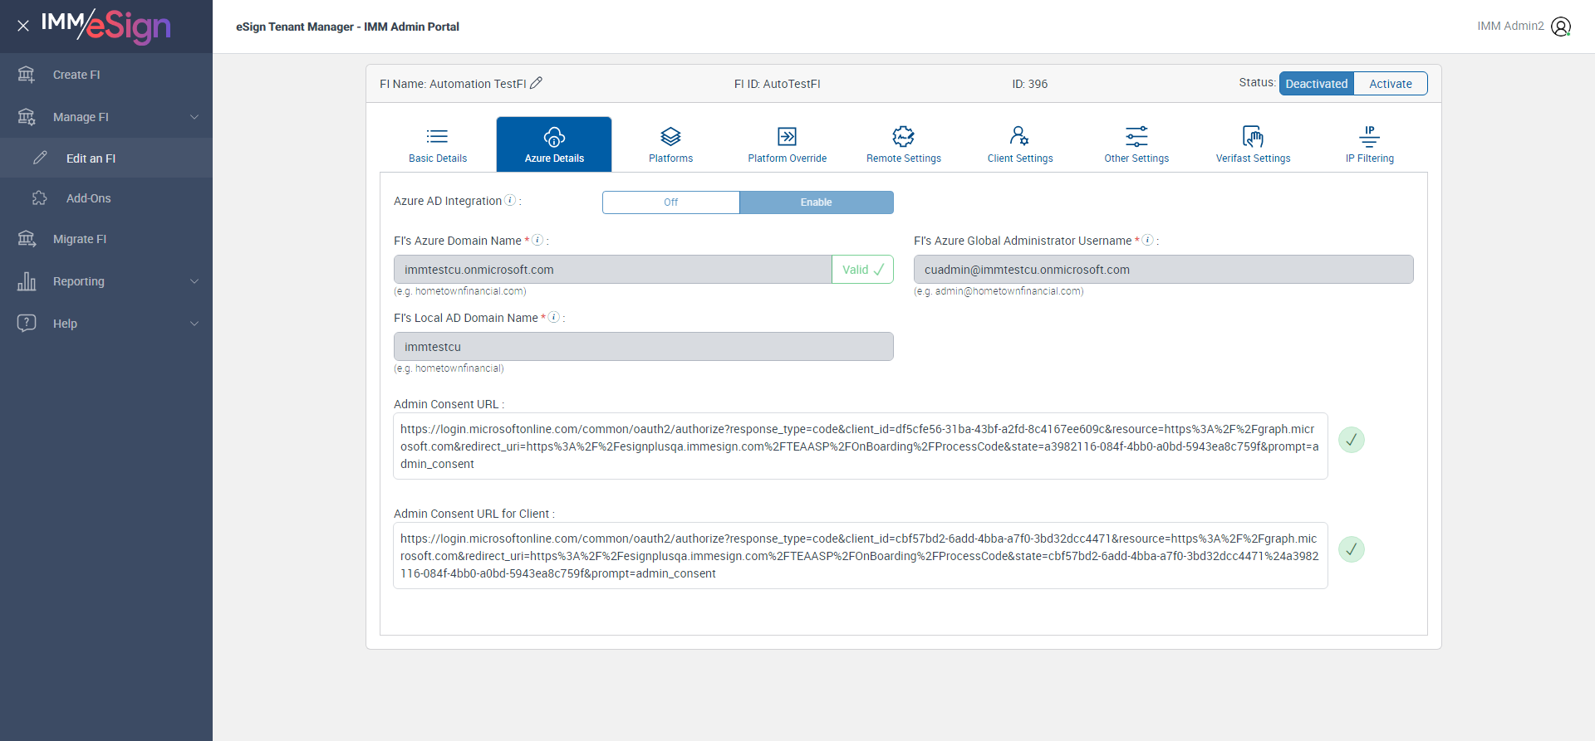The width and height of the screenshot is (1595, 741).
Task: Select the Deactivated status option
Action: click(x=1317, y=84)
